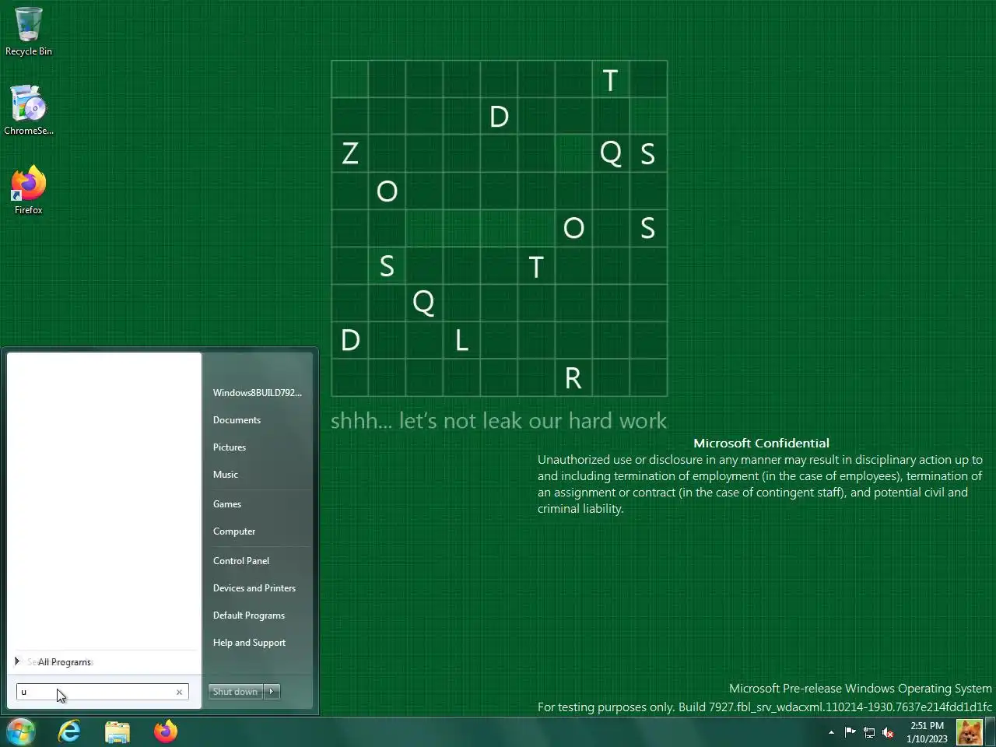Open Default Programs
The height and width of the screenshot is (747, 996).
249,615
